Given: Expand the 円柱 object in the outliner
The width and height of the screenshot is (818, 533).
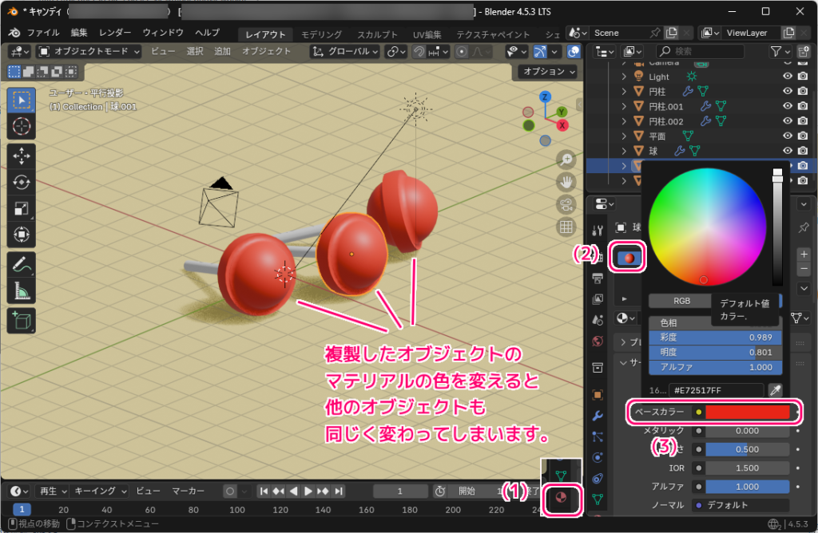Looking at the screenshot, I should [x=624, y=92].
